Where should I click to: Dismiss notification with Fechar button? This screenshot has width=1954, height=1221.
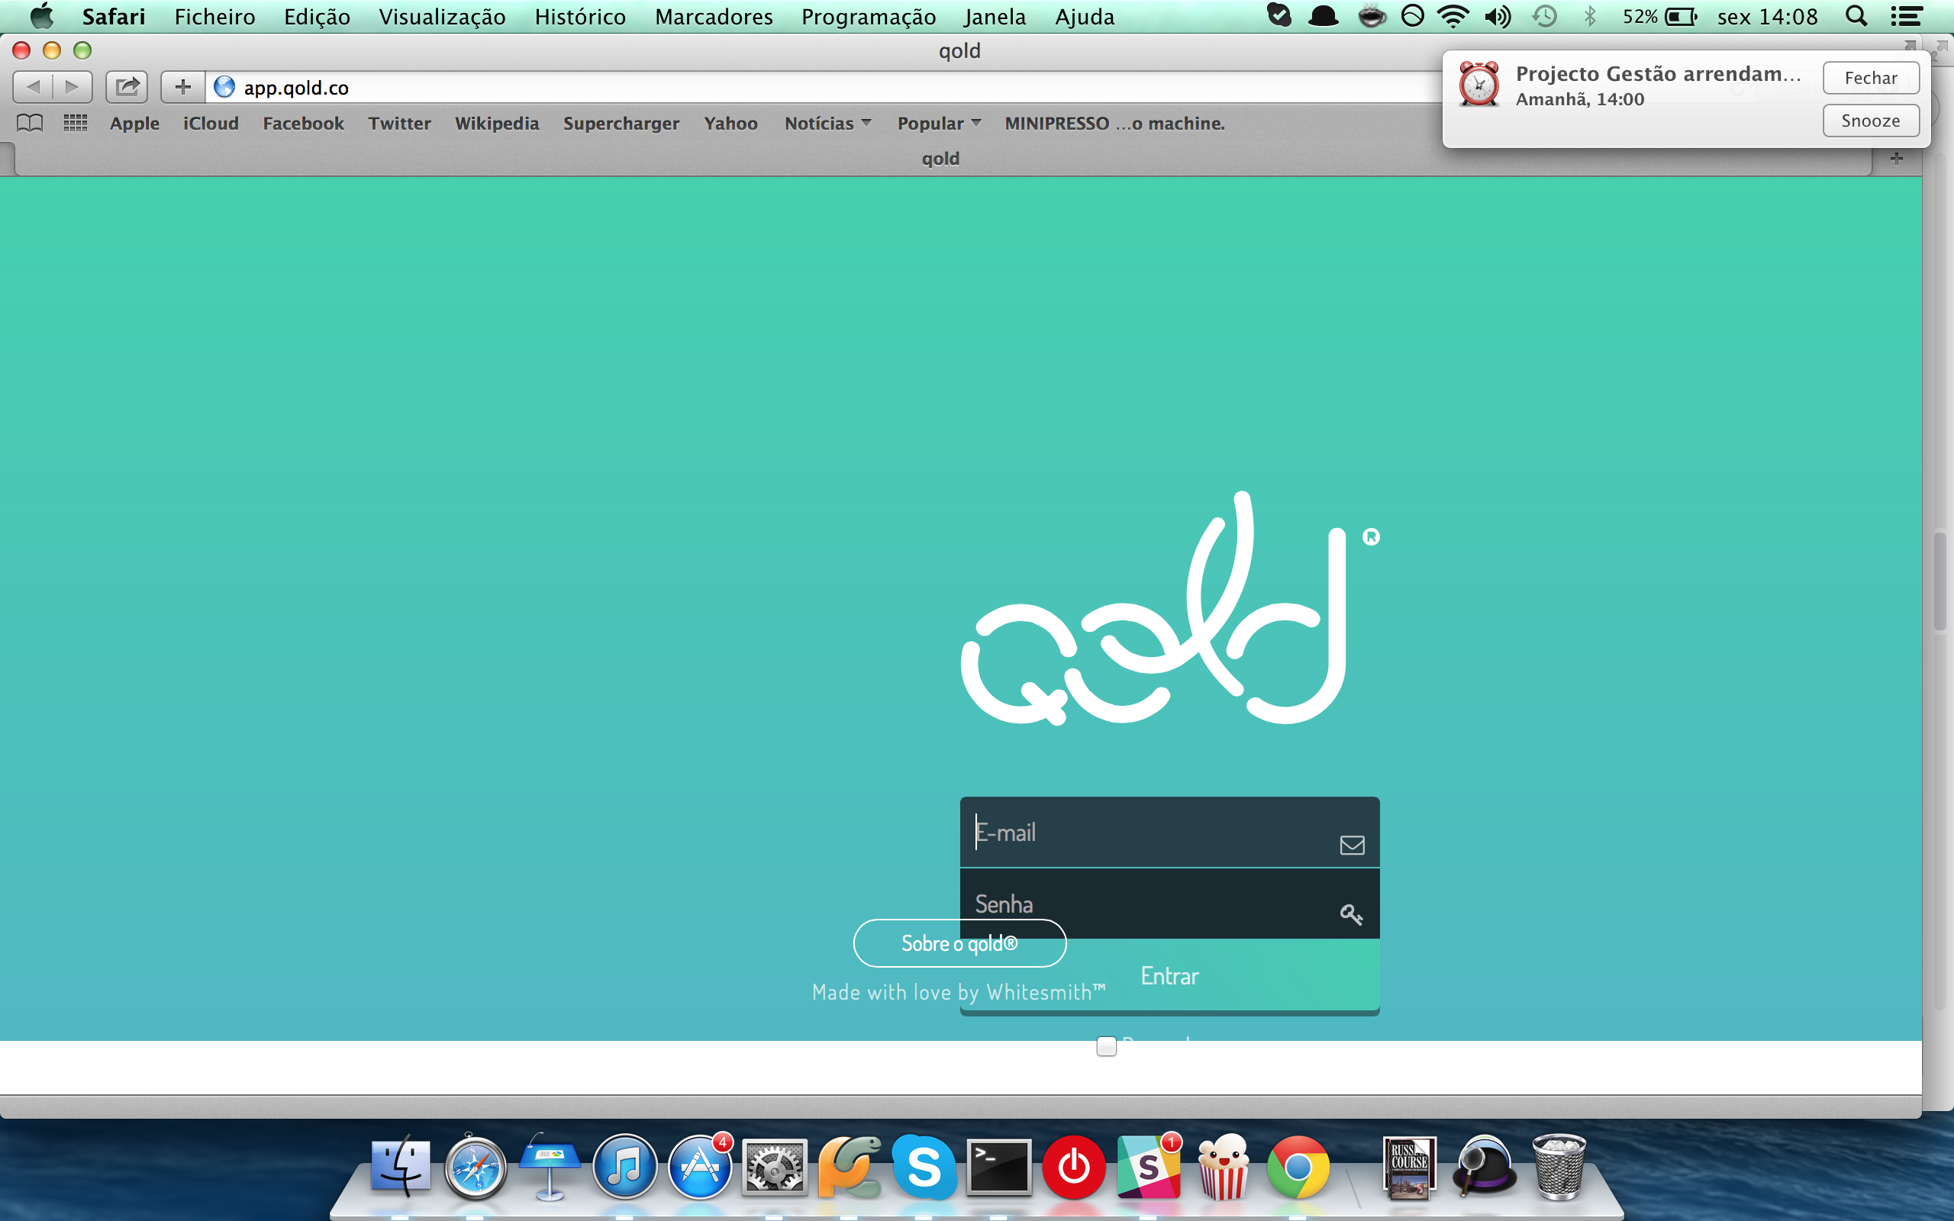coord(1870,78)
